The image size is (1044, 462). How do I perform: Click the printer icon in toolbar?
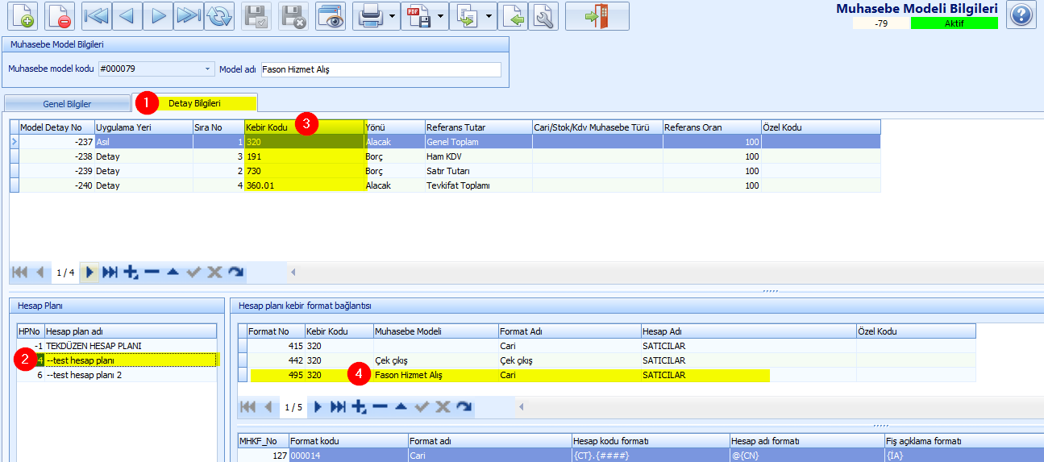[x=370, y=16]
